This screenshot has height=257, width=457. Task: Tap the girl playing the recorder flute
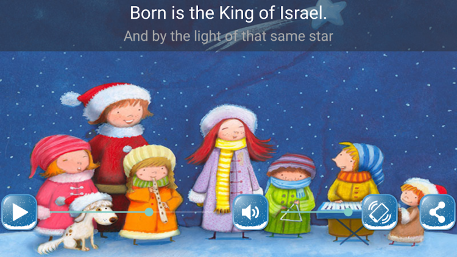pyautogui.click(x=150, y=192)
